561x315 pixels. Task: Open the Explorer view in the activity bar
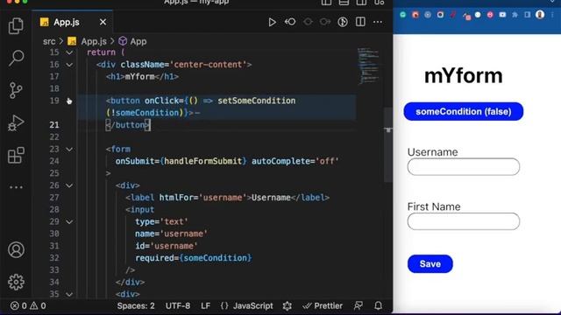point(16,25)
